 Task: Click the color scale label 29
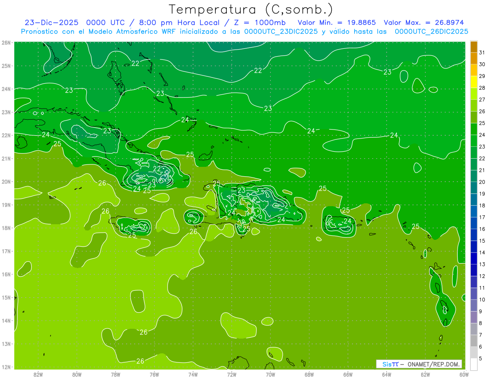coord(482,76)
